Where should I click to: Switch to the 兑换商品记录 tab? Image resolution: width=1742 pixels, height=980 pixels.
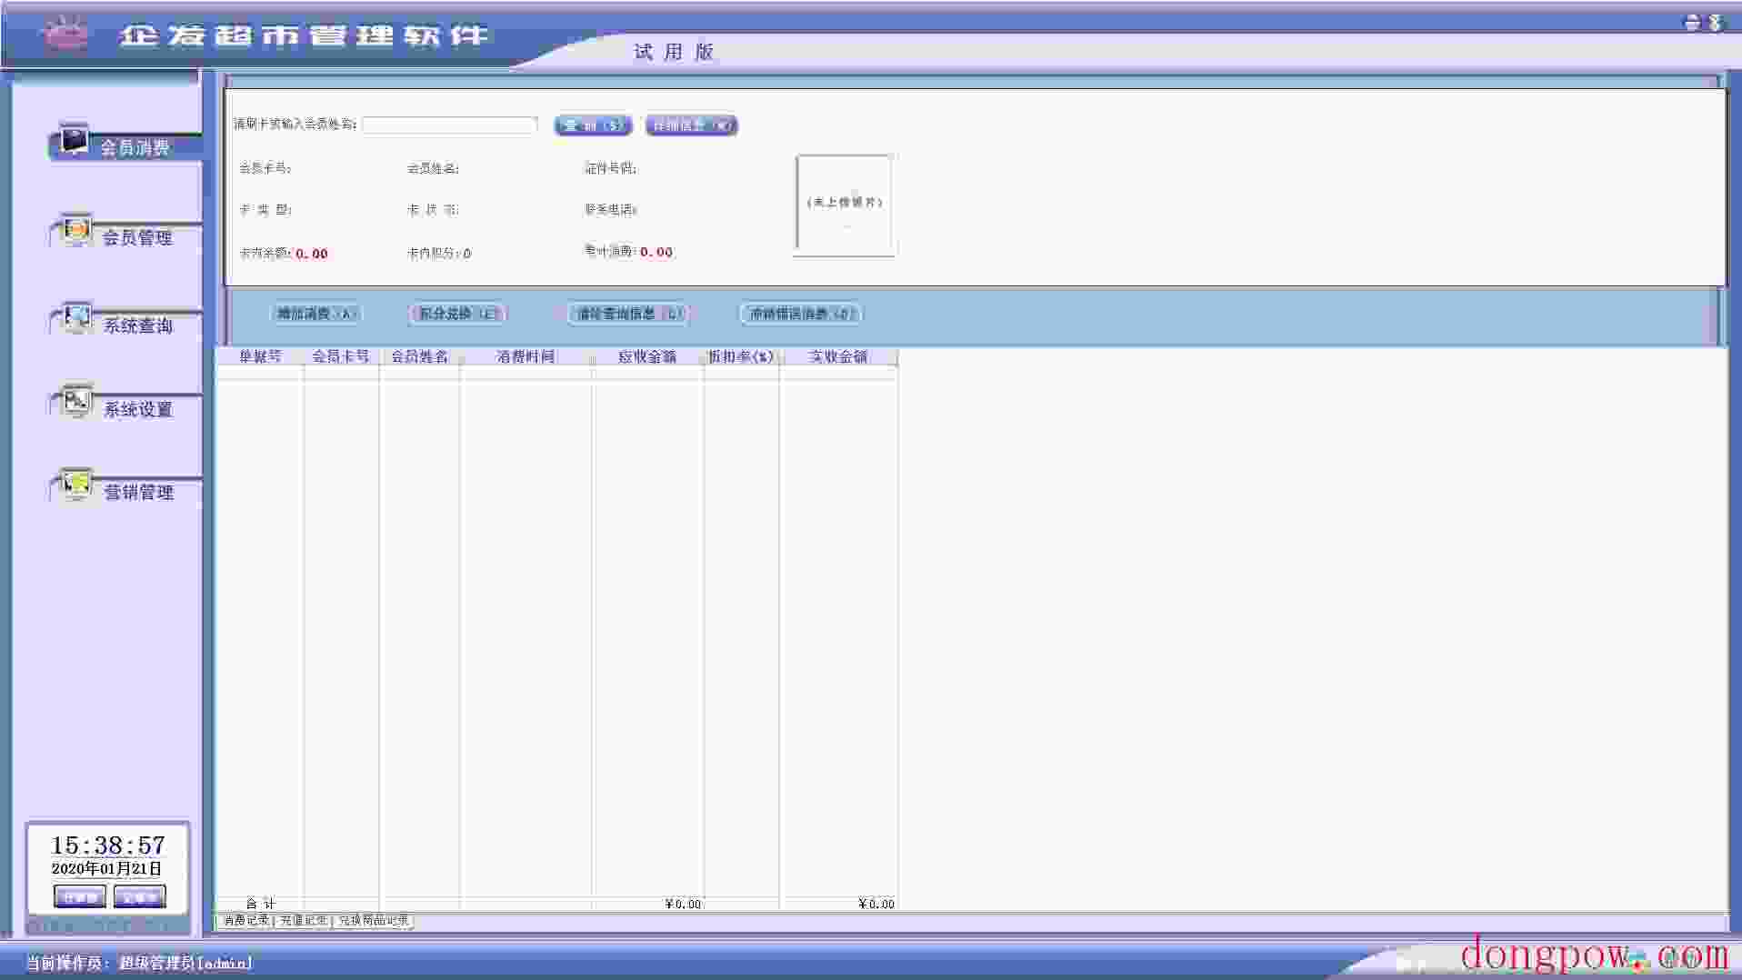pos(374,920)
